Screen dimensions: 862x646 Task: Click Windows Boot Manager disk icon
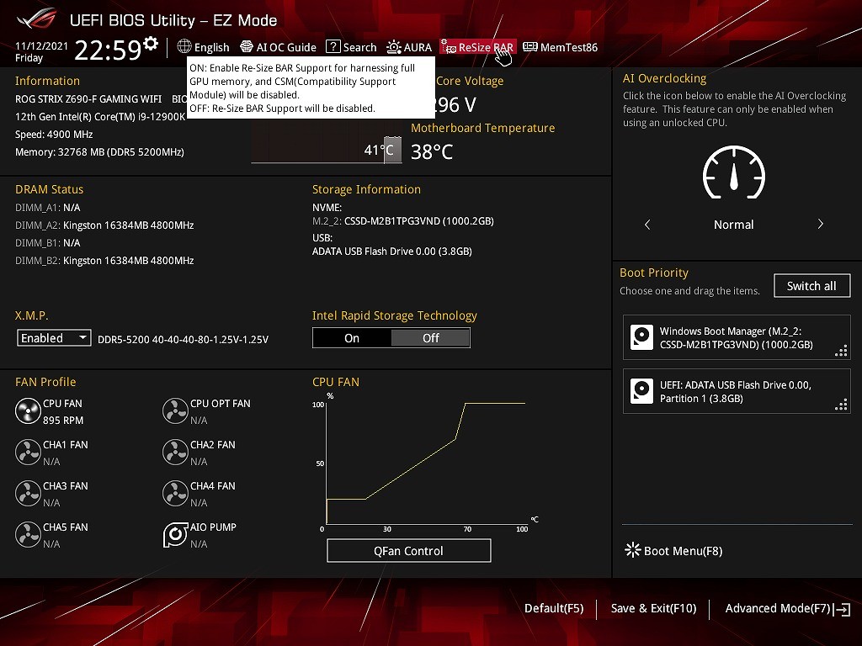[641, 337]
